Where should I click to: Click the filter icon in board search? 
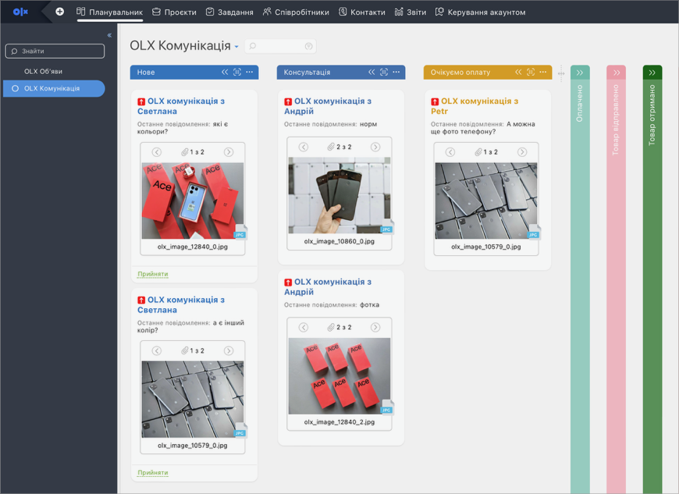pyautogui.click(x=309, y=46)
